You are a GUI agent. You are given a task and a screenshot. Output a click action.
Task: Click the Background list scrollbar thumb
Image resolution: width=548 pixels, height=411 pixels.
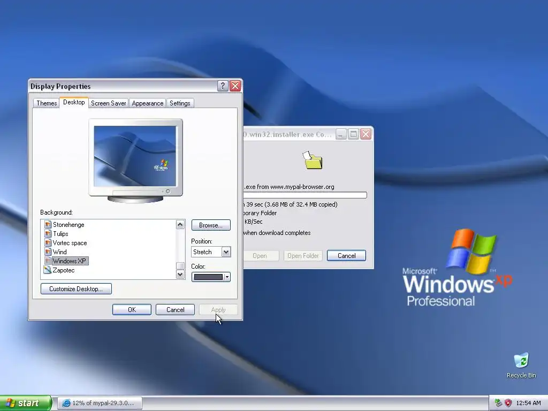tap(180, 266)
